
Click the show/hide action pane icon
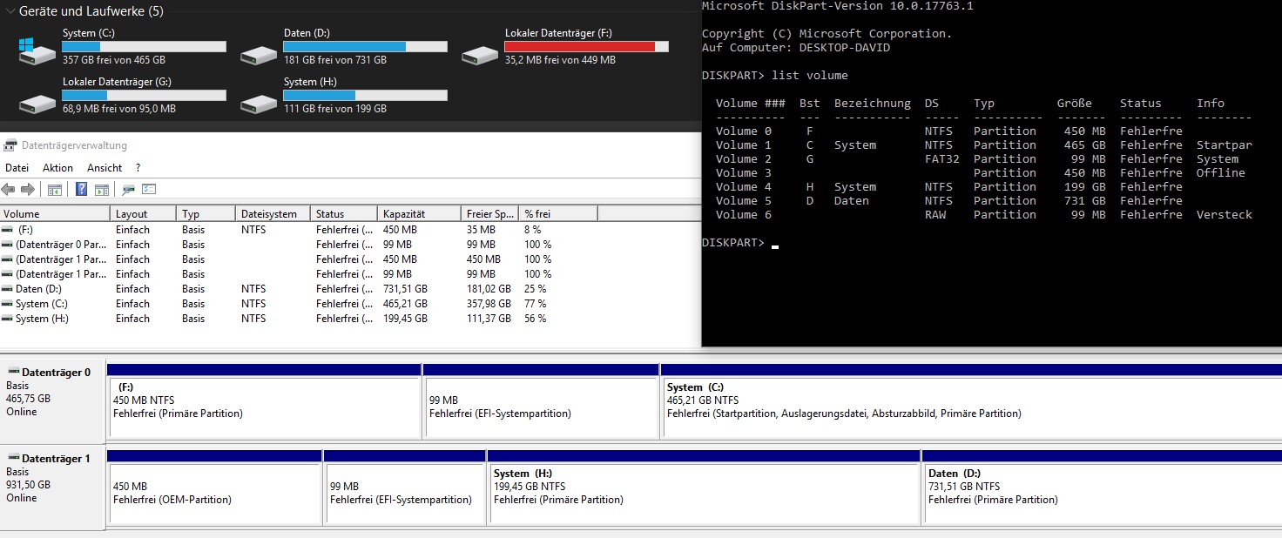(102, 190)
